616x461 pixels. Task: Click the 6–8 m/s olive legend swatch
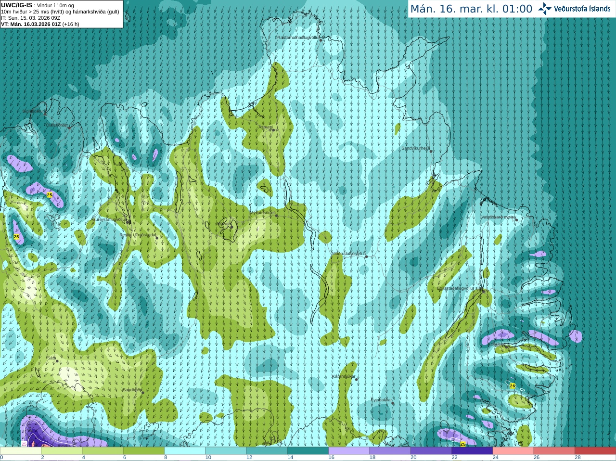(x=144, y=451)
